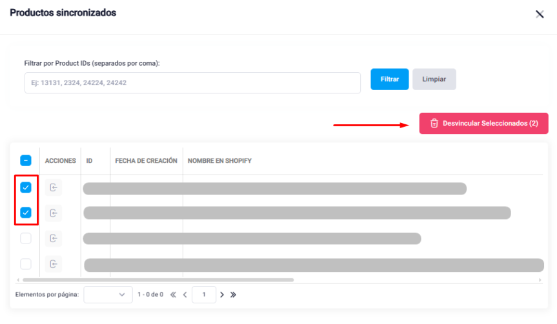Click the unlink icon in the fourth row

[54, 263]
